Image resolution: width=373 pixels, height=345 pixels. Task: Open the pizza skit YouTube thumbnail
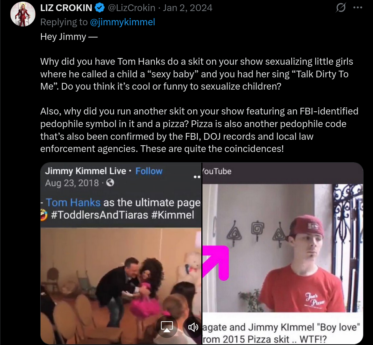coord(283,247)
